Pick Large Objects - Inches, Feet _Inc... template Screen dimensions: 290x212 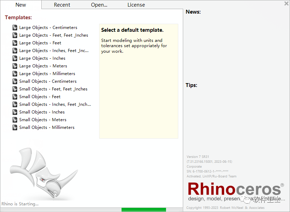[x=54, y=51]
